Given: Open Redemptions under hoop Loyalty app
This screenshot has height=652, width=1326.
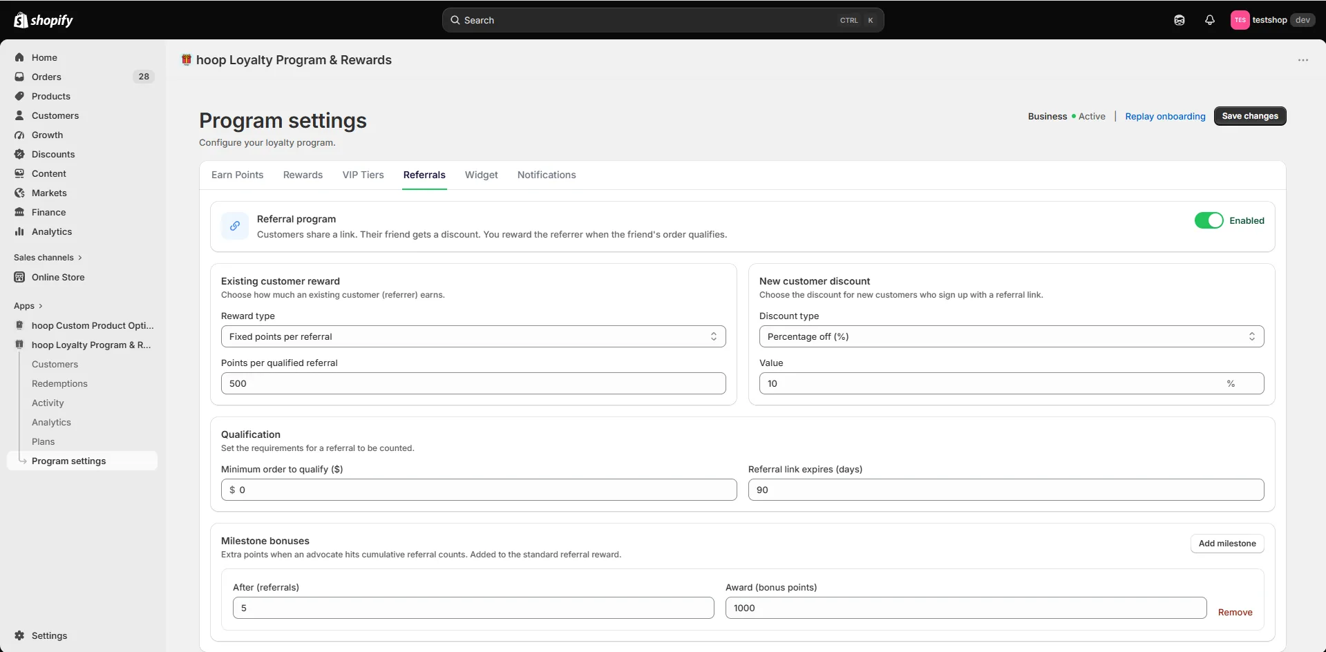Looking at the screenshot, I should click(x=59, y=383).
